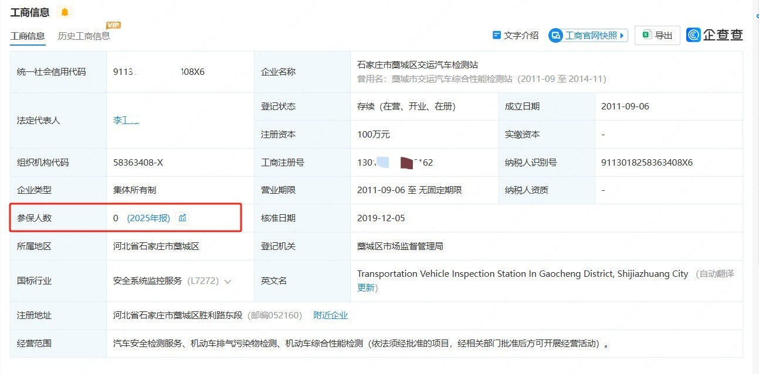759x374 pixels.
Task: Open 工商官网快照 snapshot button
Action: (588, 36)
